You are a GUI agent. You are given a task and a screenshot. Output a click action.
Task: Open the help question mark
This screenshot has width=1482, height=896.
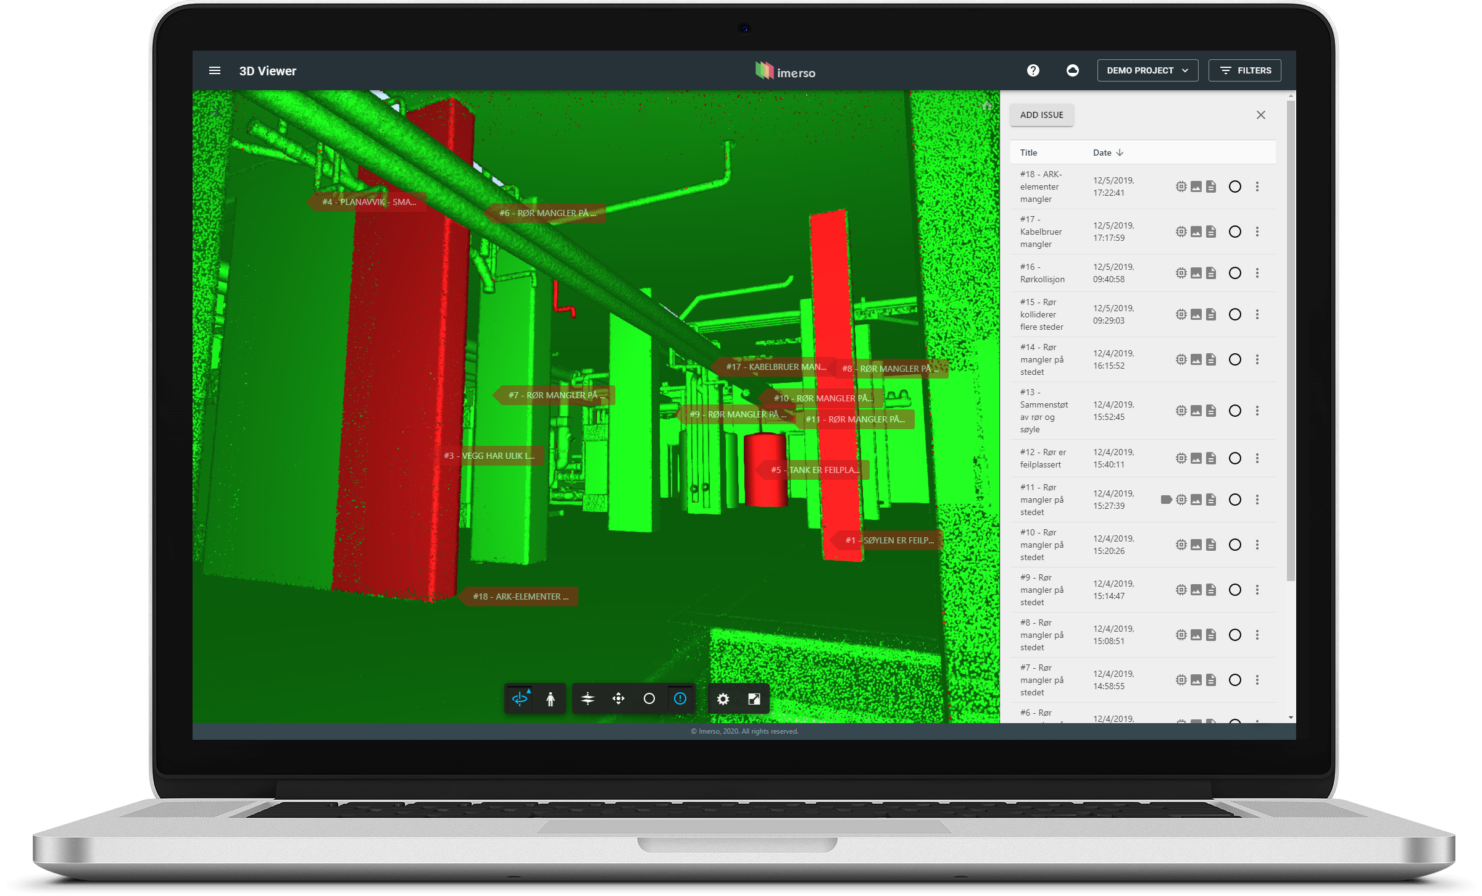point(1033,70)
